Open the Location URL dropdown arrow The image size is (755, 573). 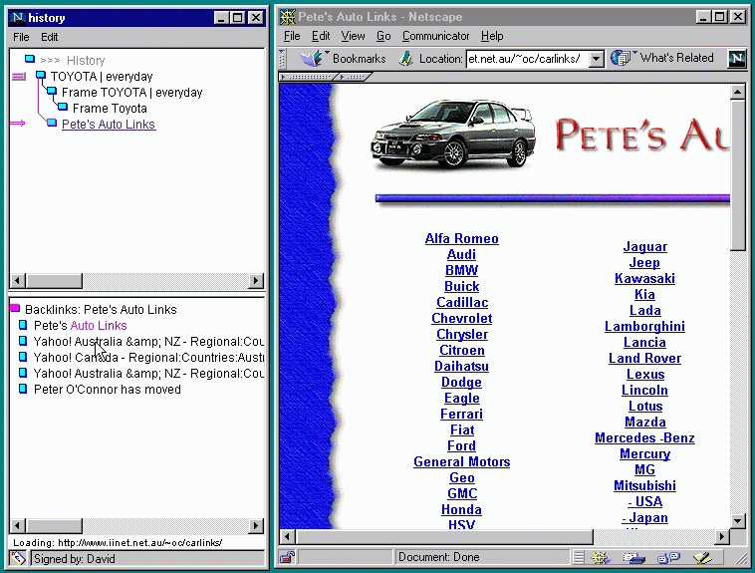[596, 59]
